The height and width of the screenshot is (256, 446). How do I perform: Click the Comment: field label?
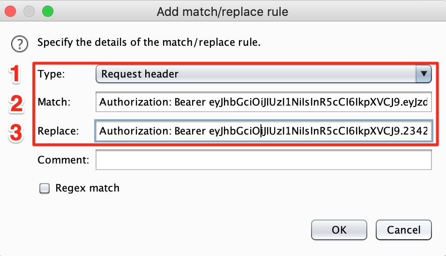tap(63, 160)
